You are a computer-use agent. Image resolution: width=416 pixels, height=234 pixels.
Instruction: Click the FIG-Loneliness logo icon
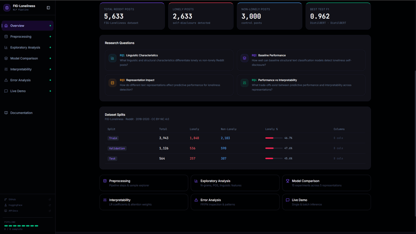(7, 8)
